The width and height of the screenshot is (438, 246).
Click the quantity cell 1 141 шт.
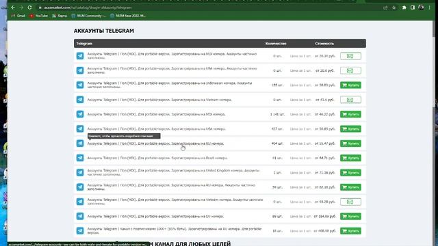click(x=277, y=114)
